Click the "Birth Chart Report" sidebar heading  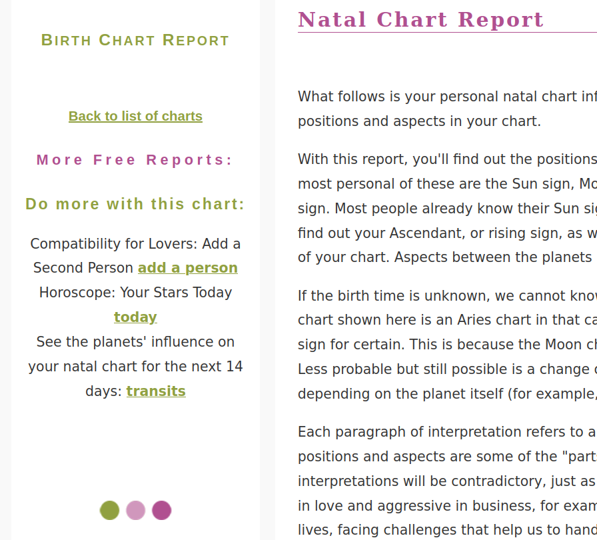pos(135,40)
